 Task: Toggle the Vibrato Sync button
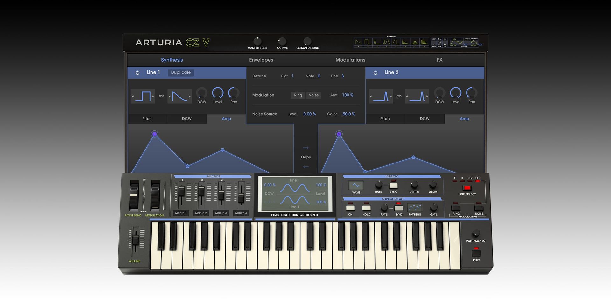tap(393, 185)
